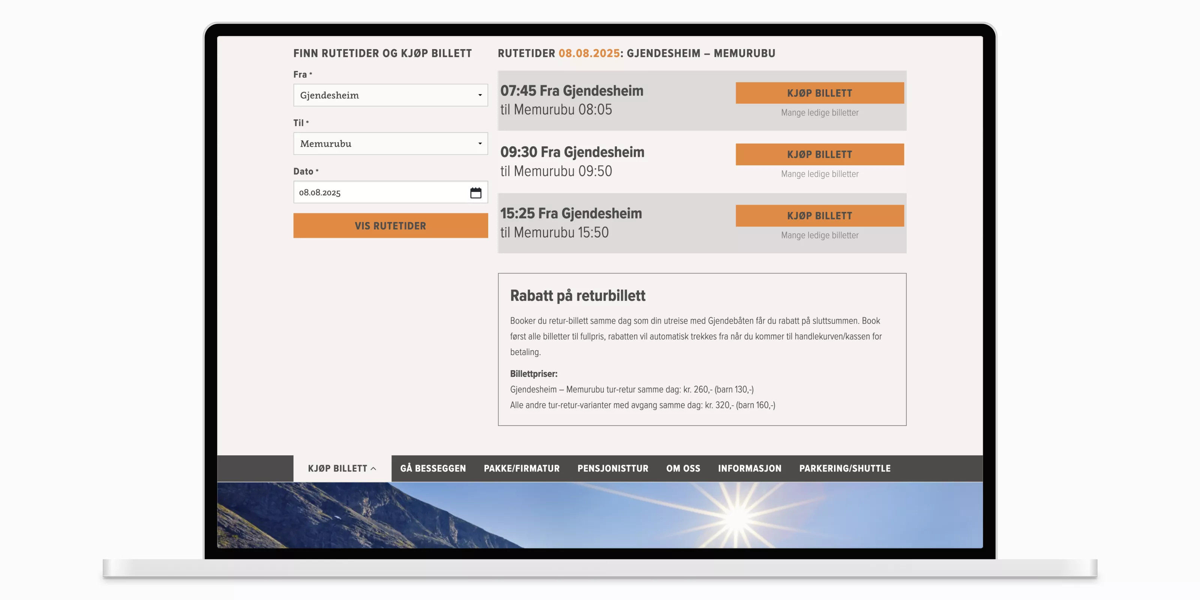Click the orange 08.08.2025 date in heading
This screenshot has height=600, width=1200.
pyautogui.click(x=589, y=54)
